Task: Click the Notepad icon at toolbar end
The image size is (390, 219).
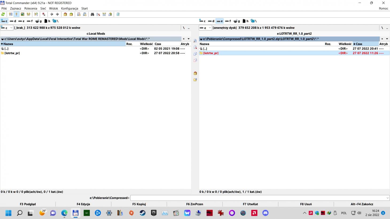Action: click(x=118, y=14)
